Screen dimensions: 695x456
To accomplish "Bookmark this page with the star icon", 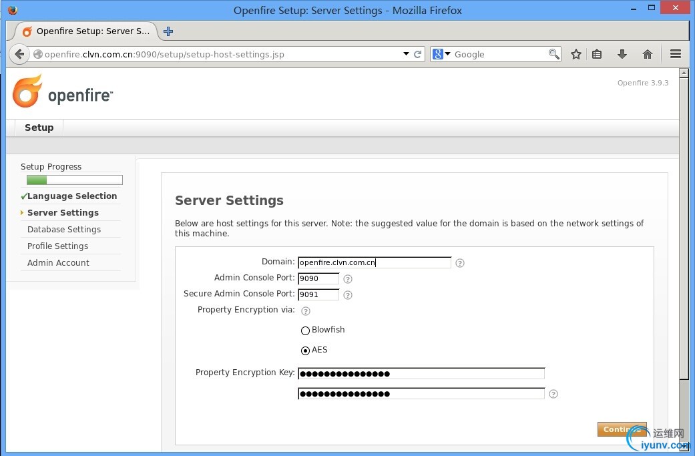I will tap(575, 54).
